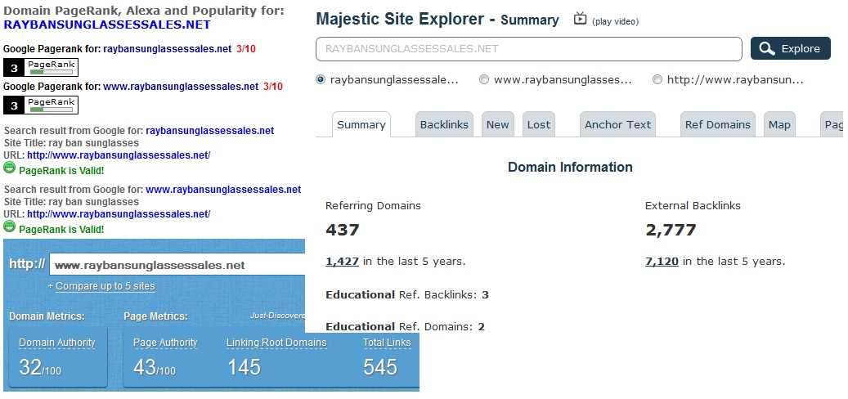Click the play video TV icon
The height and width of the screenshot is (399, 848).
pyautogui.click(x=580, y=19)
